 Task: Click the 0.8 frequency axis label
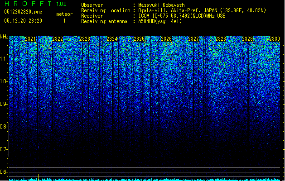click(x=4, y=127)
